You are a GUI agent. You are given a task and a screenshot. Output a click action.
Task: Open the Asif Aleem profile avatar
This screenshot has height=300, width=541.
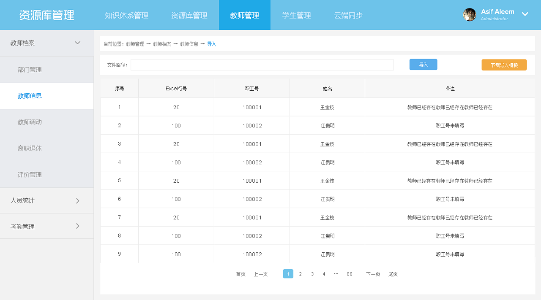tap(469, 14)
